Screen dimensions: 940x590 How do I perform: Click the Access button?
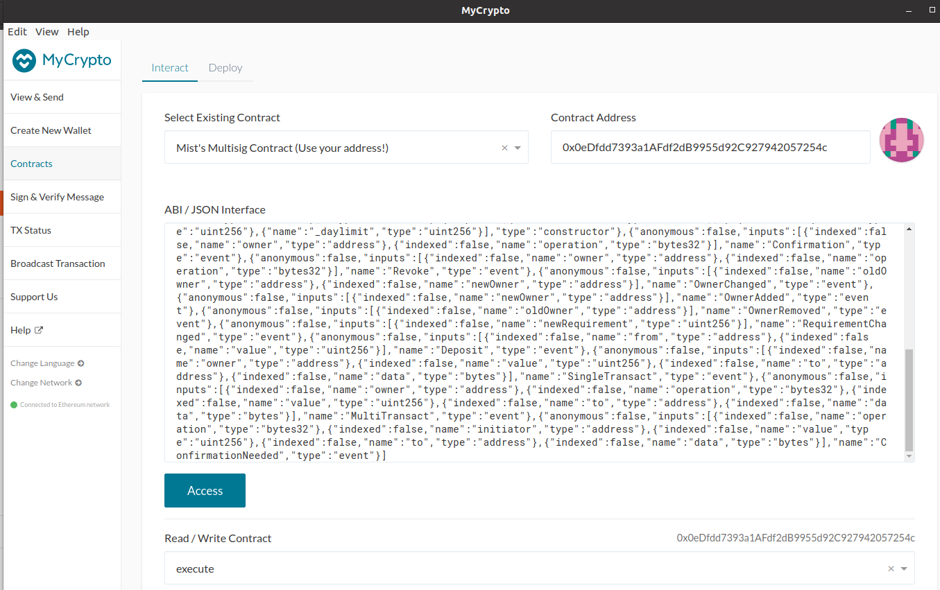205,490
